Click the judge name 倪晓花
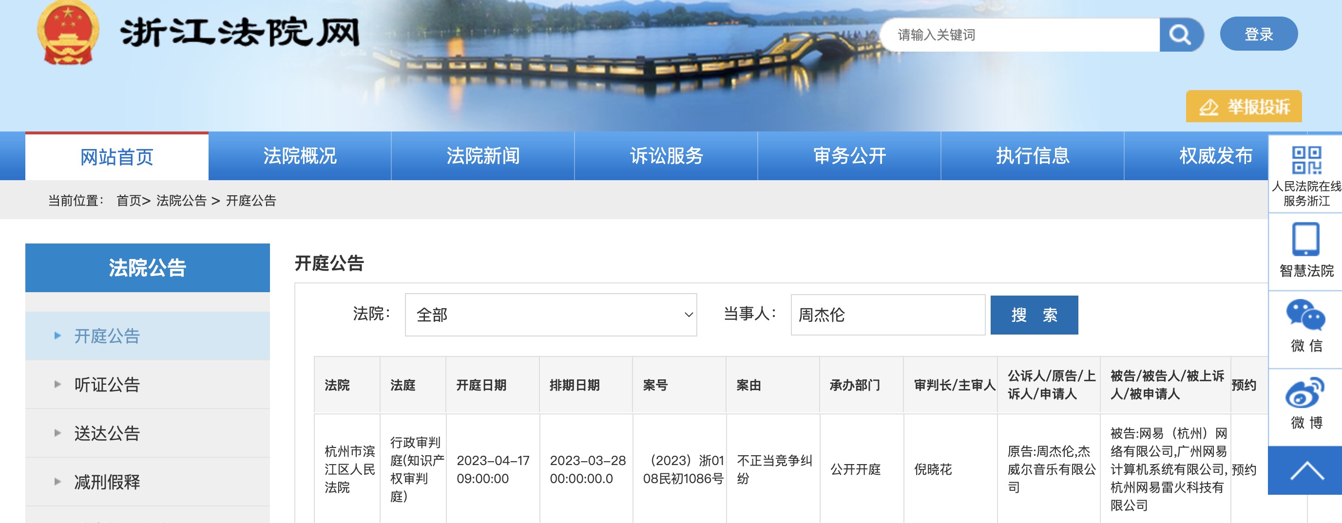 pyautogui.click(x=933, y=469)
